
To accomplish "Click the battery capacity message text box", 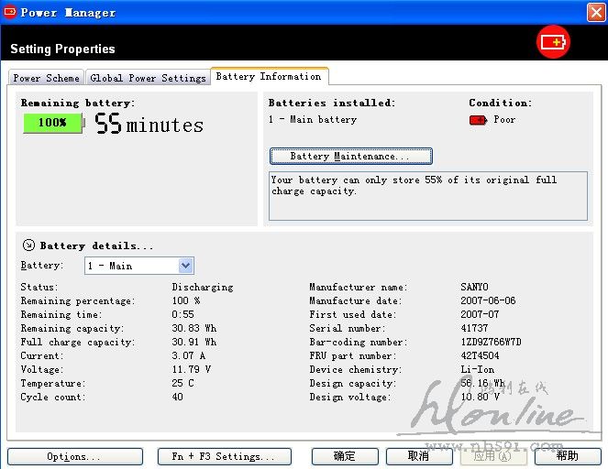I will click(x=427, y=194).
